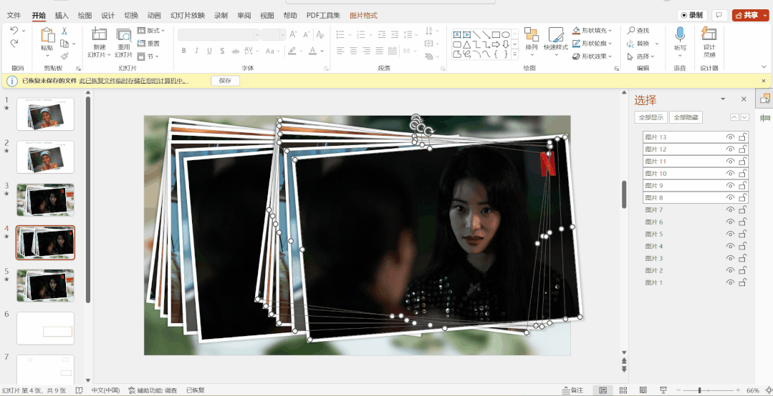
Task: Open the font name dropdown
Action: click(257, 35)
